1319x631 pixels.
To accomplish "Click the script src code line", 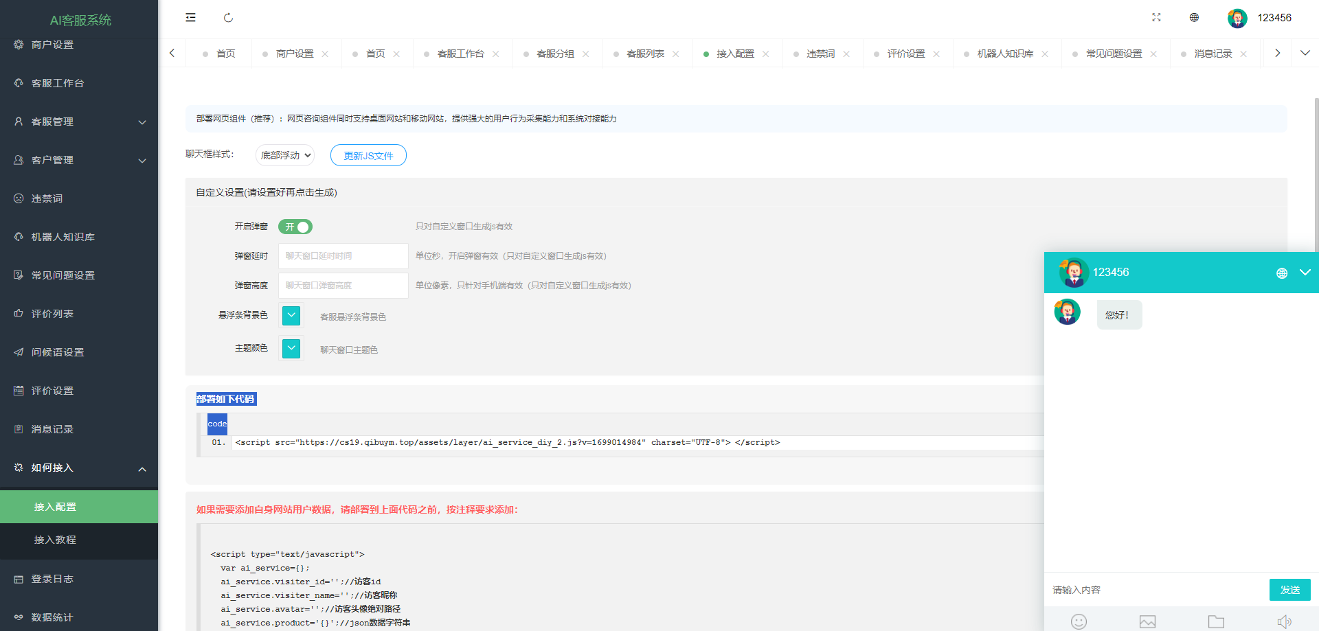I will [508, 443].
